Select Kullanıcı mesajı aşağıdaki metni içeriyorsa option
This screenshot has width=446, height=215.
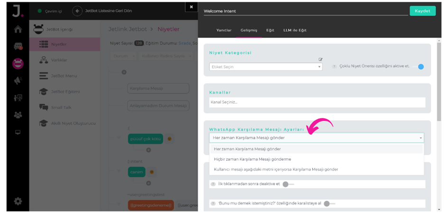316,169
